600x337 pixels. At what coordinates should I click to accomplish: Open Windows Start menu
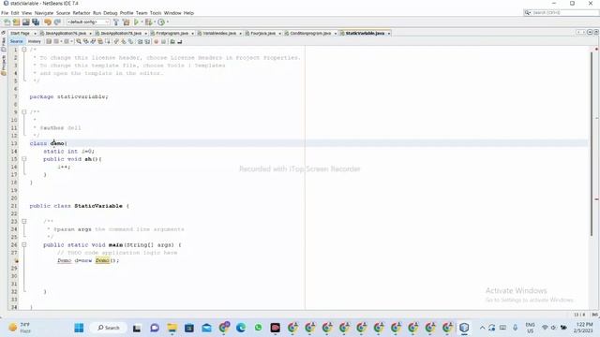tap(79, 328)
